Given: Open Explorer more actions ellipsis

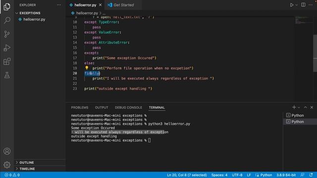Looking at the screenshot, I should pyautogui.click(x=59, y=5).
